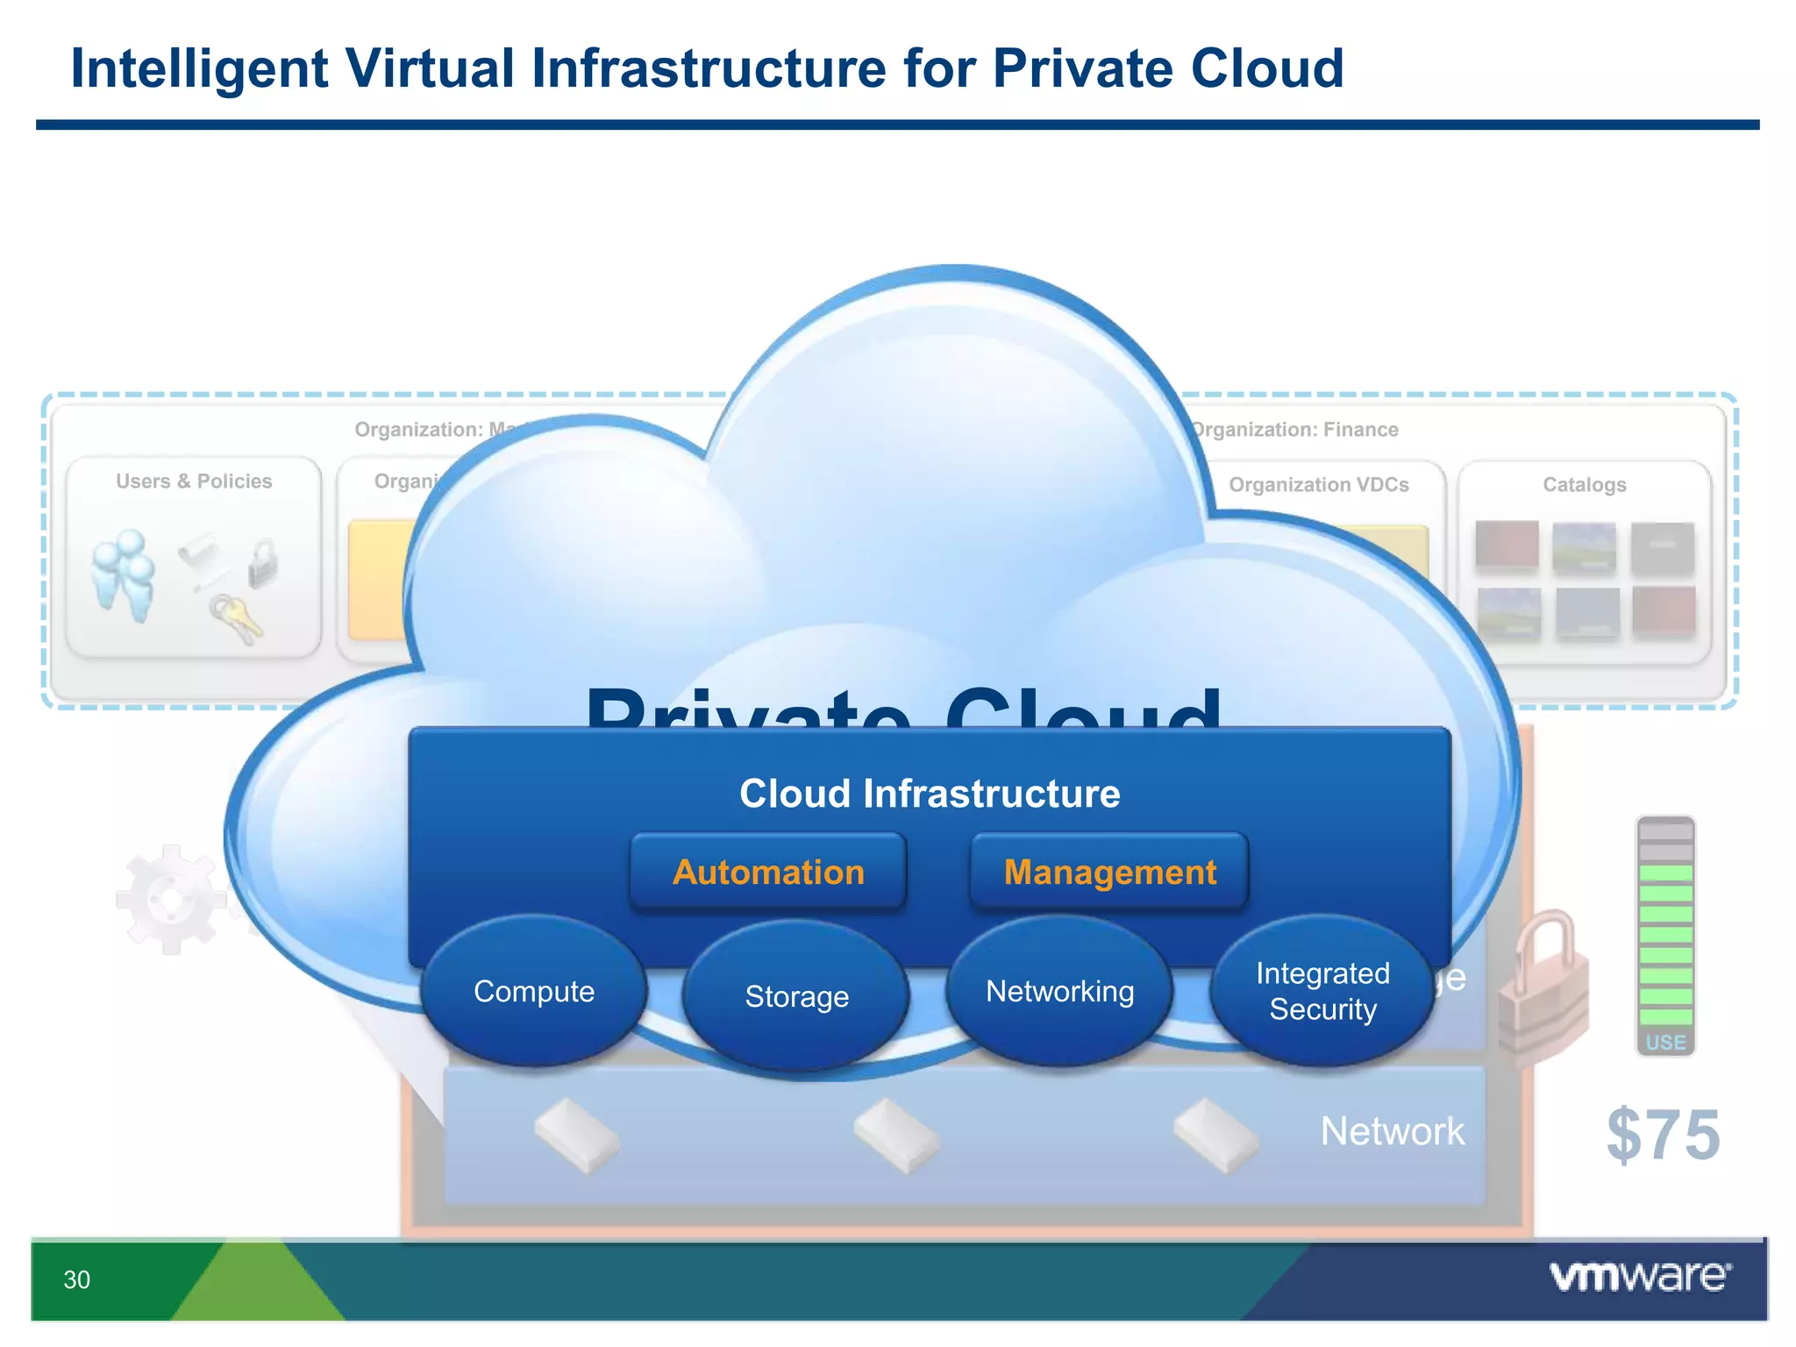Select the Integrated Security oval
This screenshot has width=1796, height=1347.
(x=1322, y=991)
